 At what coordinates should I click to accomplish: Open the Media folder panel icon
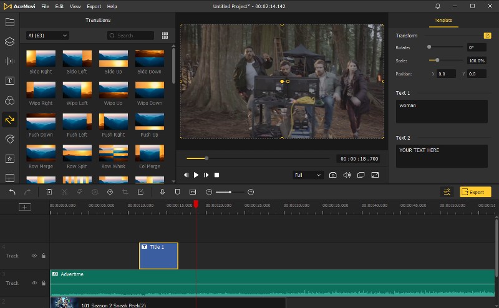point(10,22)
